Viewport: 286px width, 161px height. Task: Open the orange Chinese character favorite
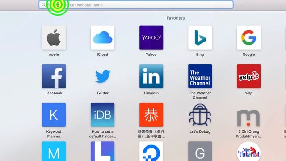tap(151, 114)
